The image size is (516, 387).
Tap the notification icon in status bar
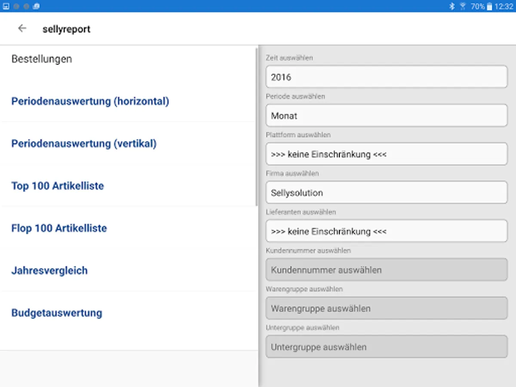(x=6, y=6)
